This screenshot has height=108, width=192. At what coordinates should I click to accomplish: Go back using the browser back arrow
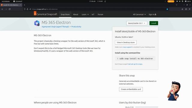pyautogui.click(x=2, y=9)
